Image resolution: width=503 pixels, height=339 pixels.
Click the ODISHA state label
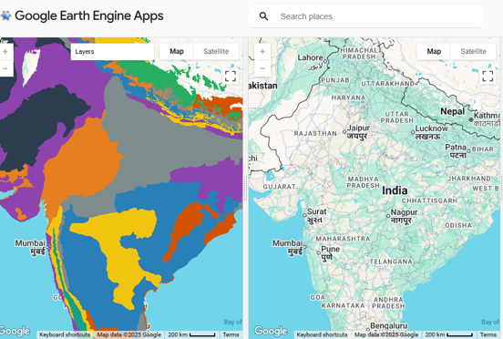point(458,225)
